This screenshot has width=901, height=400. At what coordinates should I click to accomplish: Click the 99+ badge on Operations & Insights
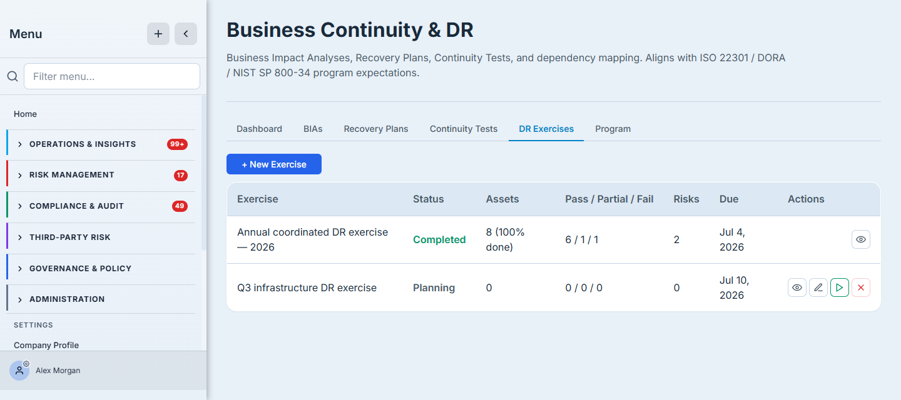pyautogui.click(x=177, y=144)
